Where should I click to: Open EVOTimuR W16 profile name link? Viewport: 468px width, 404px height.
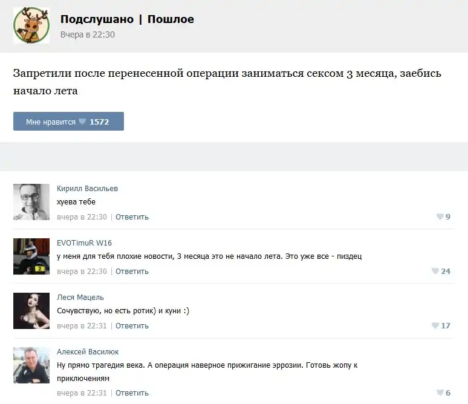(84, 243)
